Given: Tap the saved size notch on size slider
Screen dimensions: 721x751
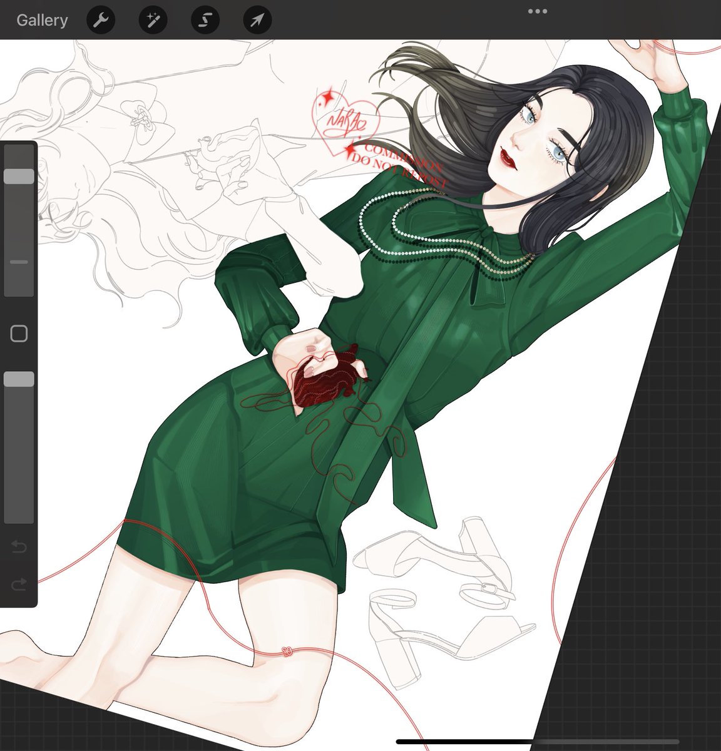Looking at the screenshot, I should coord(19,262).
